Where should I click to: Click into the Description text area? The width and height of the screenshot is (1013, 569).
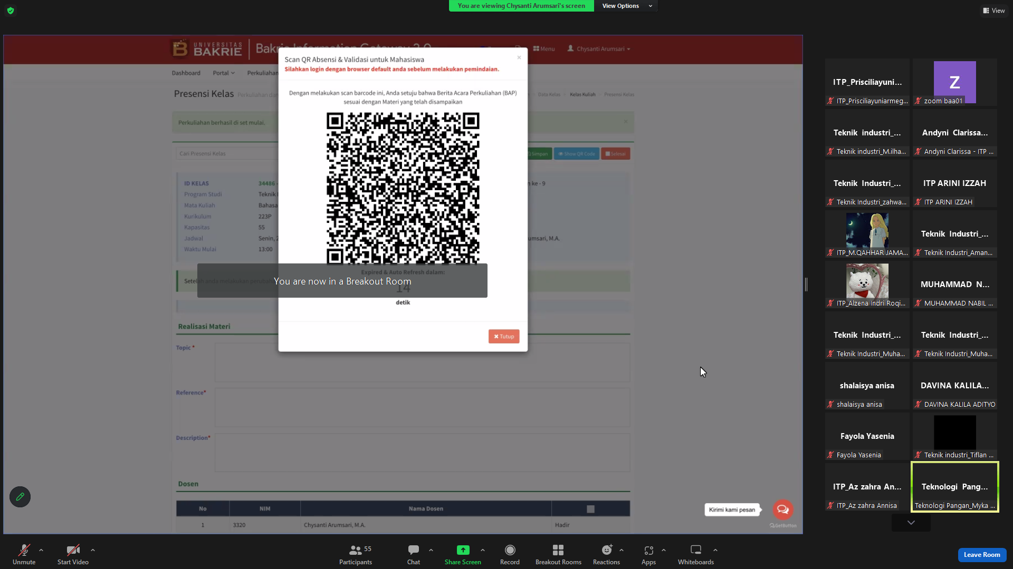click(x=422, y=453)
